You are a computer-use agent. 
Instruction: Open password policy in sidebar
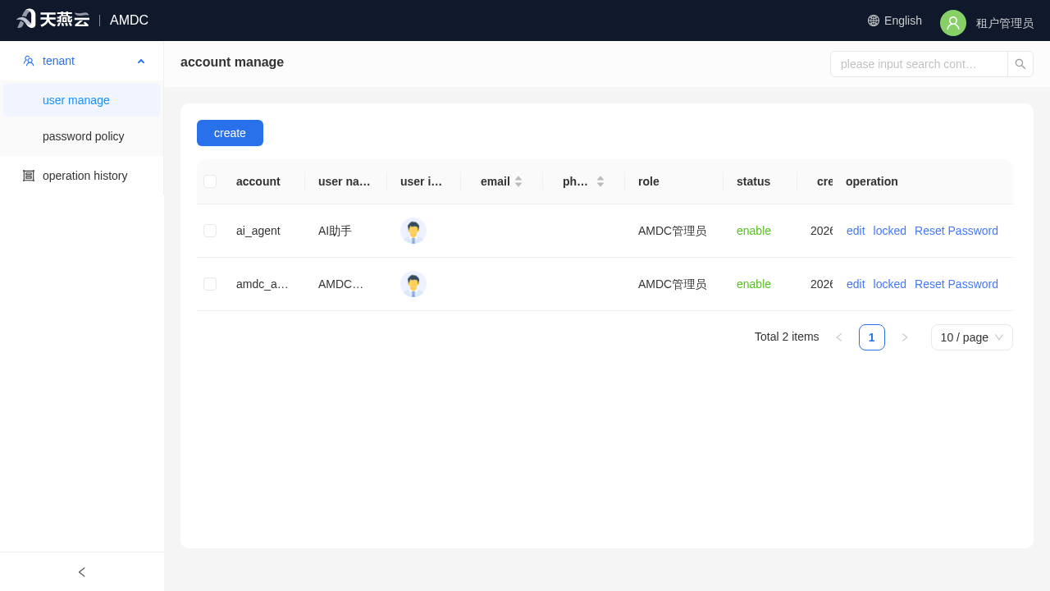(x=82, y=136)
